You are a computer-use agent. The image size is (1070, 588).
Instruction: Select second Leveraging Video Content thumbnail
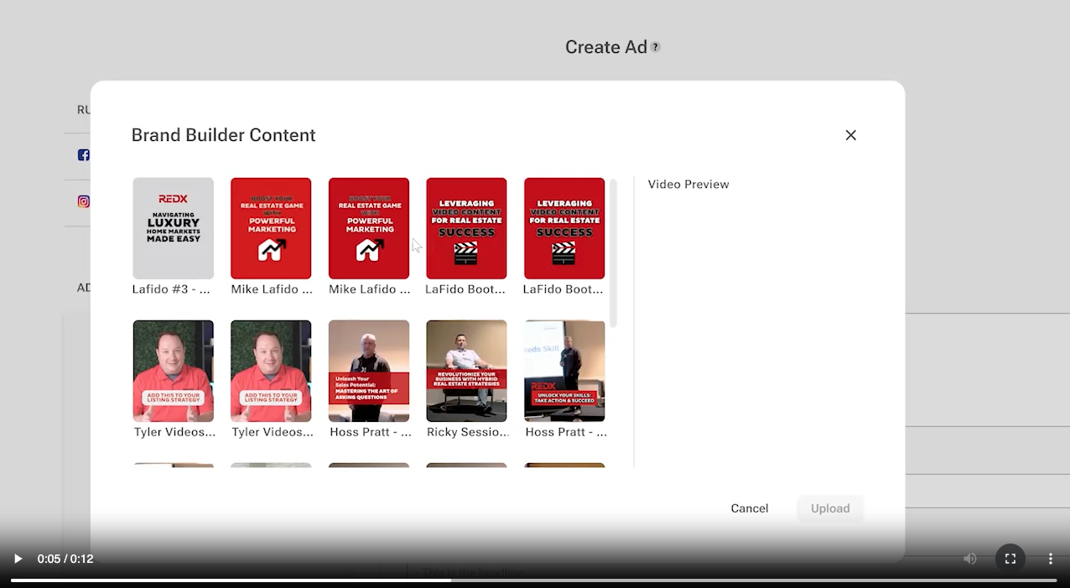(564, 228)
